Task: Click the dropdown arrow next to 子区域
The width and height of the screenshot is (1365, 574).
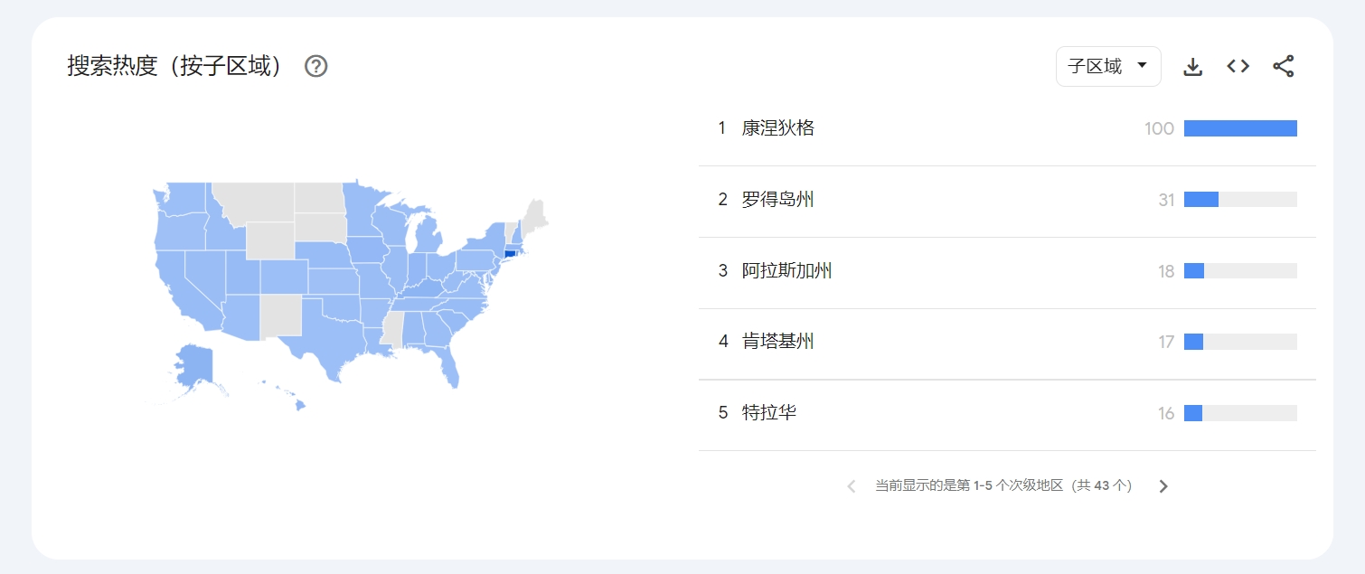Action: coord(1142,66)
